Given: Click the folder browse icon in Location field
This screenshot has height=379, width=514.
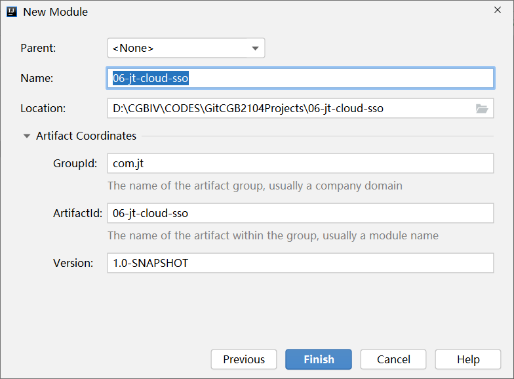Looking at the screenshot, I should point(481,109).
